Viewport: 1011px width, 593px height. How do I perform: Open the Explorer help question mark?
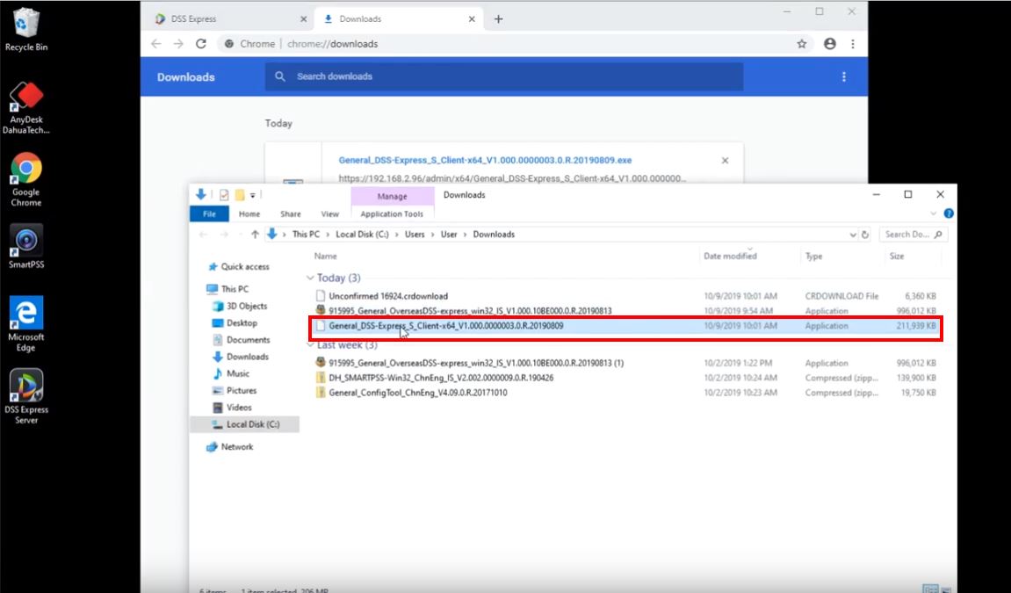click(x=949, y=213)
